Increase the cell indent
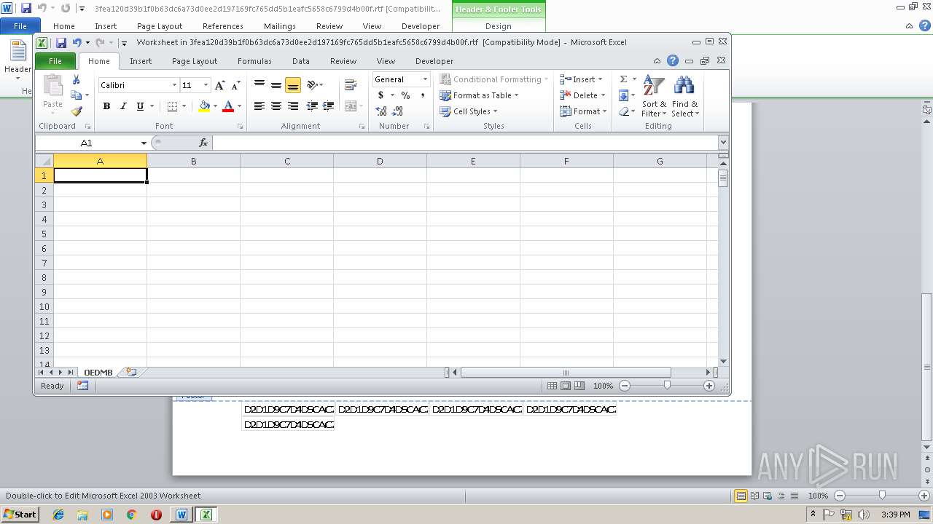Viewport: 933px width, 524px height. 329,106
